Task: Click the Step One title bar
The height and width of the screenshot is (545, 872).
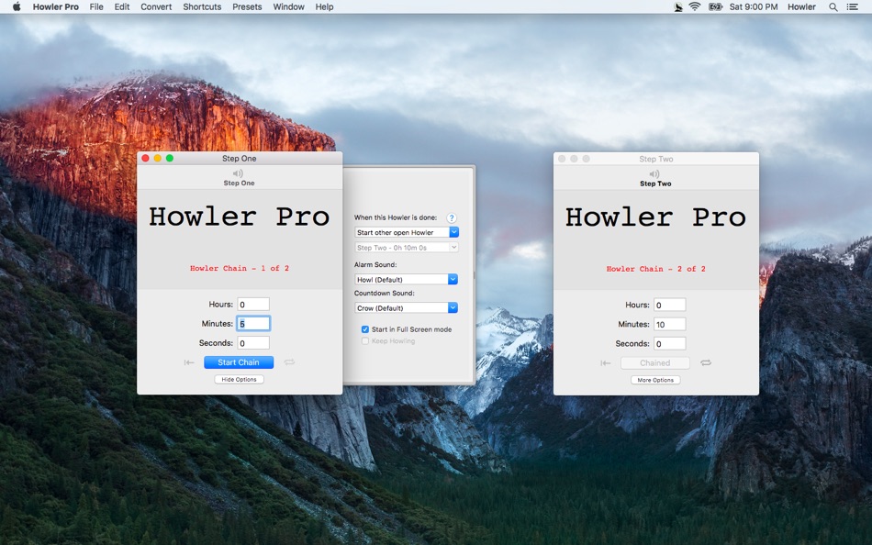Action: (x=240, y=159)
